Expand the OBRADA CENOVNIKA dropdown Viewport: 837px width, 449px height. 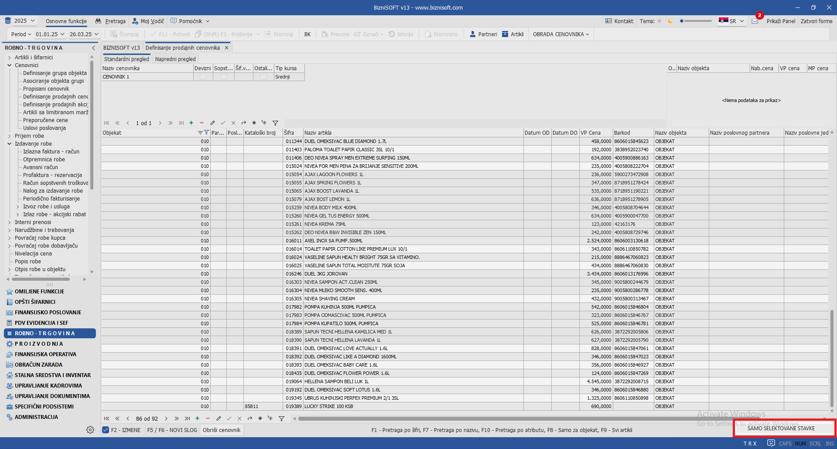561,34
